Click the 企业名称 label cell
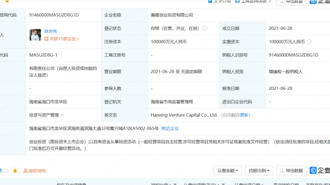 coord(125,15)
